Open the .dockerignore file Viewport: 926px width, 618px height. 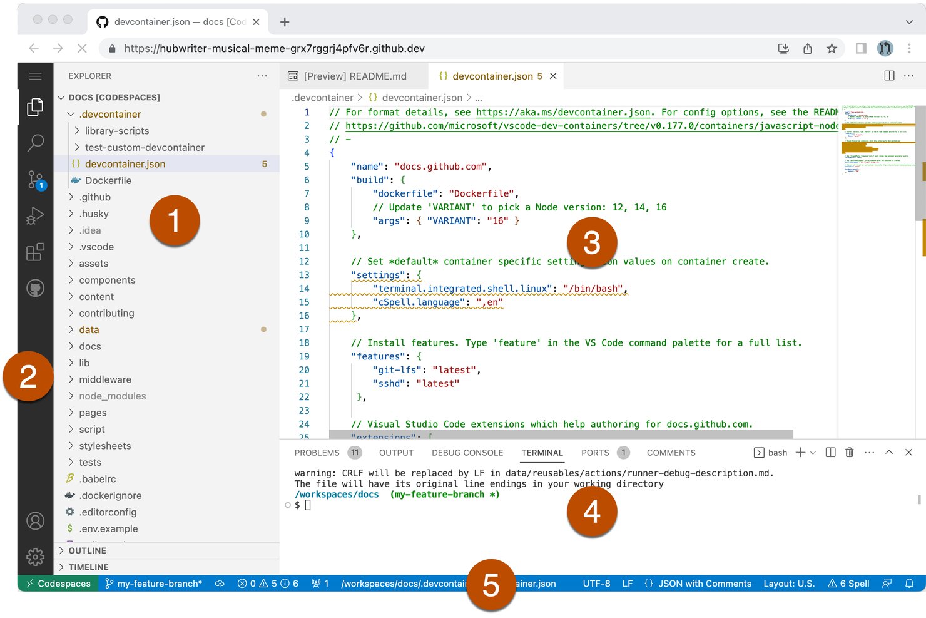tap(167, 495)
